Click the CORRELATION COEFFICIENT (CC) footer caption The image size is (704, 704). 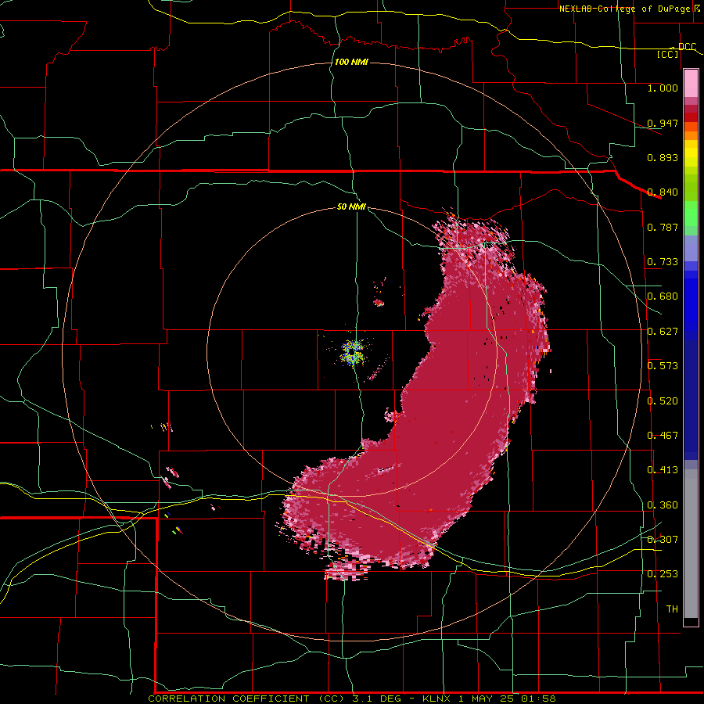click(x=249, y=699)
